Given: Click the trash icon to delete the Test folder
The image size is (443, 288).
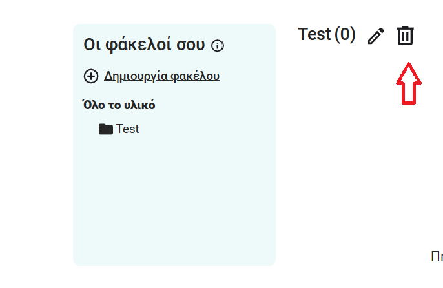Looking at the screenshot, I should coord(405,36).
